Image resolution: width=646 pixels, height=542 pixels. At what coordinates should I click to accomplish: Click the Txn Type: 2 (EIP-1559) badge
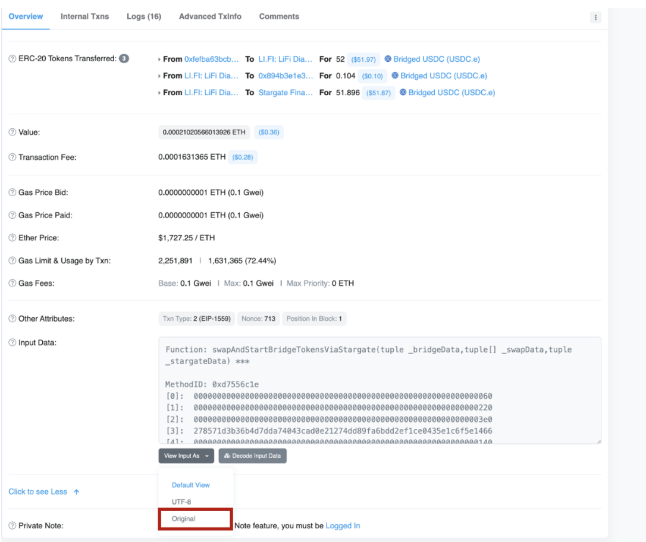(x=196, y=319)
